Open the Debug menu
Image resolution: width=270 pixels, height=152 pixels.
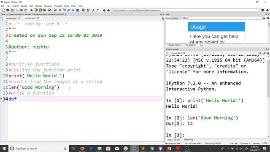(38, 6)
